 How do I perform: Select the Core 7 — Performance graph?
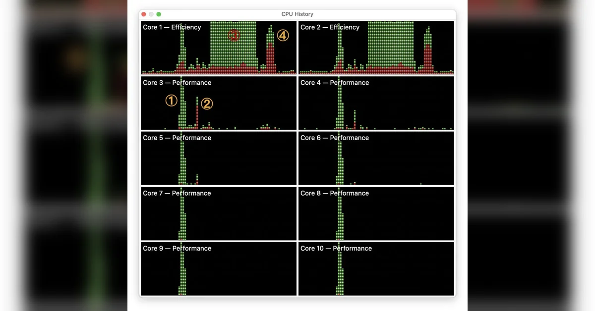[x=219, y=213]
